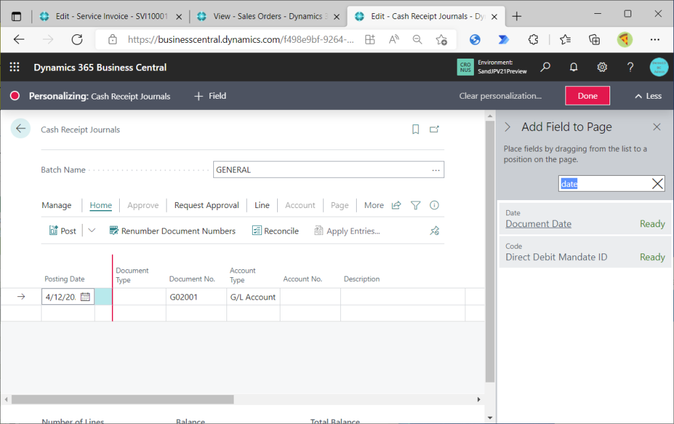Open the notifications bell
The width and height of the screenshot is (674, 424).
pos(573,67)
